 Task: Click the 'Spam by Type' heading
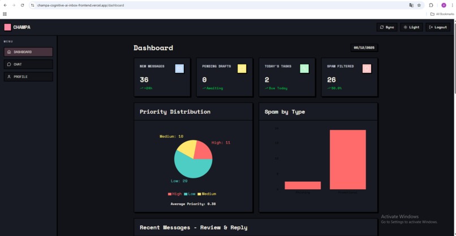point(285,112)
